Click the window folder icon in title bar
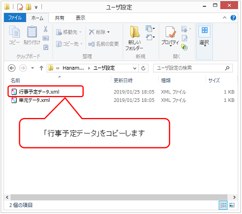This screenshot has height=214, width=242. pyautogui.click(x=7, y=6)
